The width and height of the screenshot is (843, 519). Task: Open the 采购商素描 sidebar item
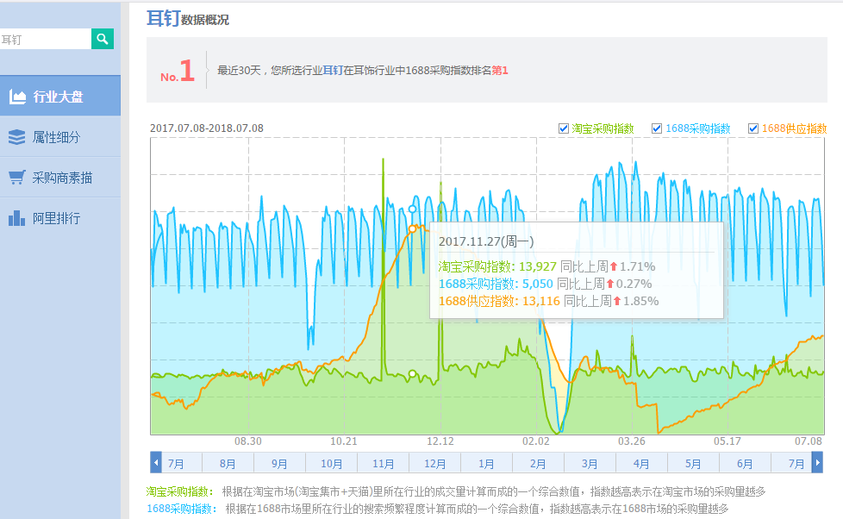tap(62, 178)
